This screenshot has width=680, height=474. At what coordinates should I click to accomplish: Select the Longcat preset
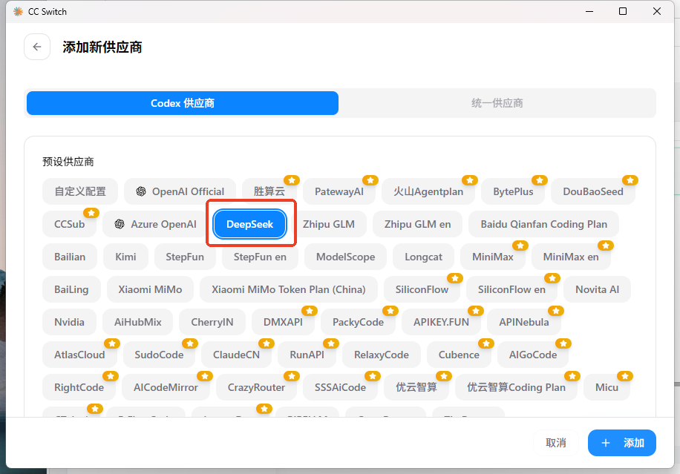pyautogui.click(x=423, y=257)
